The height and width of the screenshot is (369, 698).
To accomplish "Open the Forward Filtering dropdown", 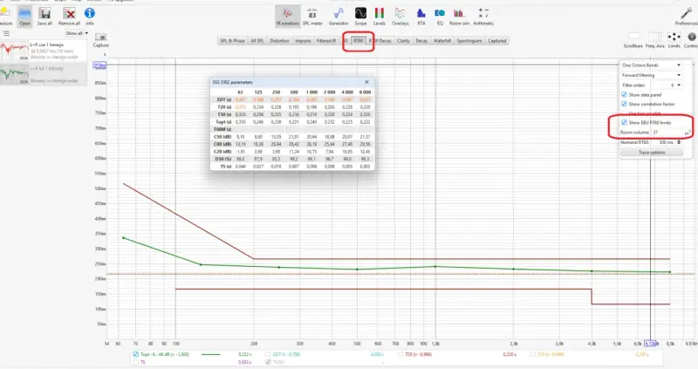I will coord(652,75).
